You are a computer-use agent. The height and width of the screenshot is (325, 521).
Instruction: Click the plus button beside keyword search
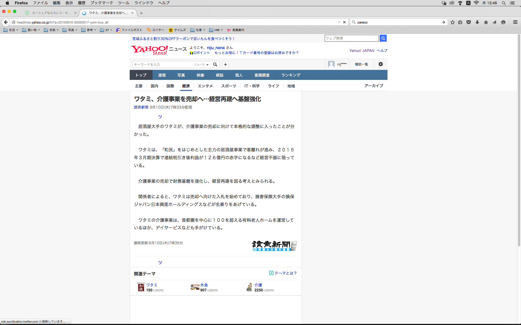click(x=225, y=64)
